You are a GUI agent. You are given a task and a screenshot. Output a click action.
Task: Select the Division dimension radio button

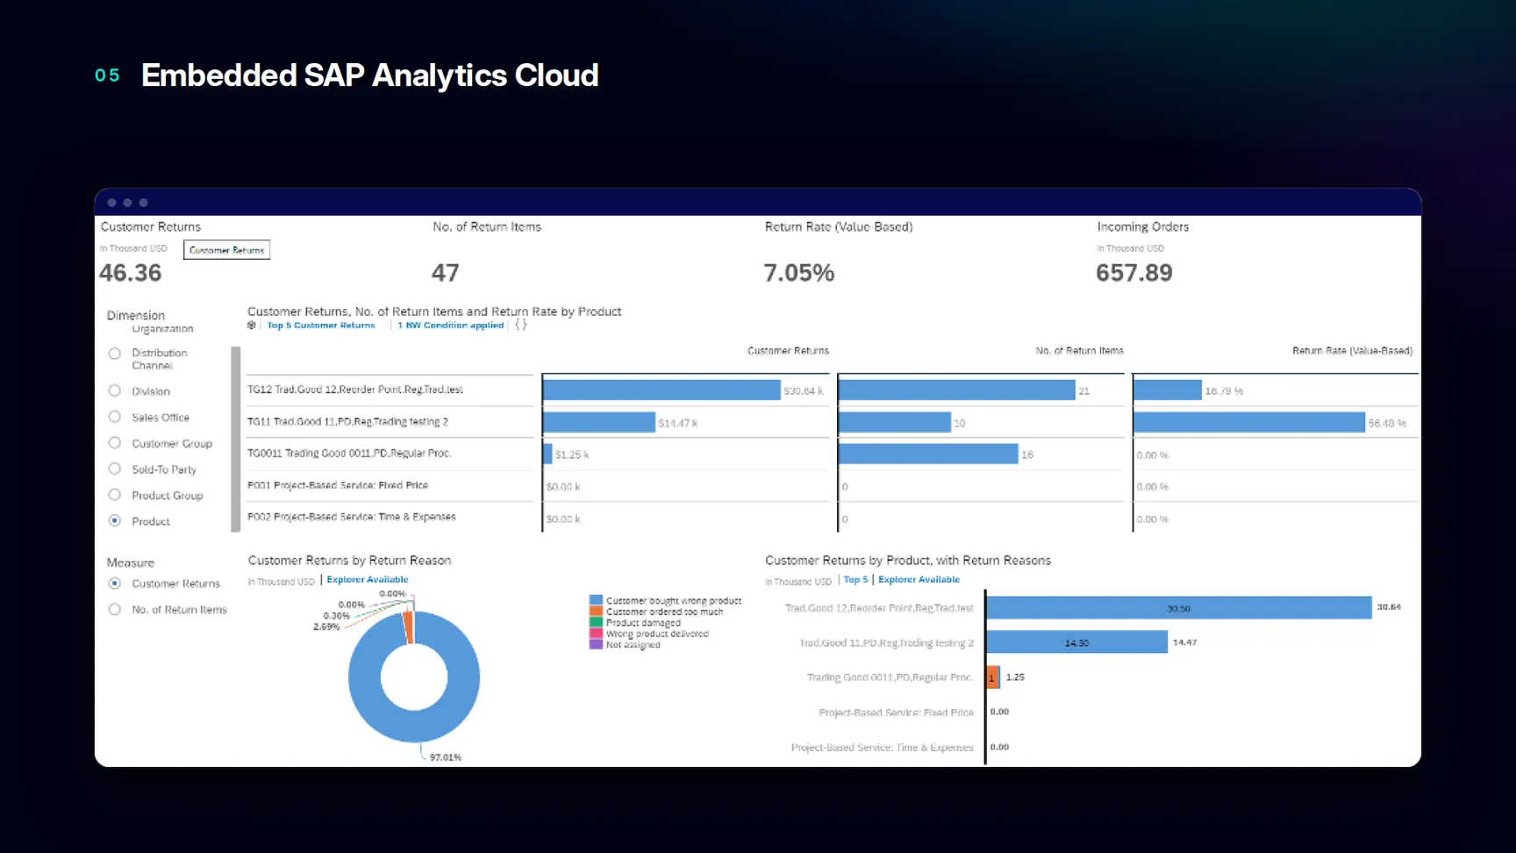pos(114,391)
